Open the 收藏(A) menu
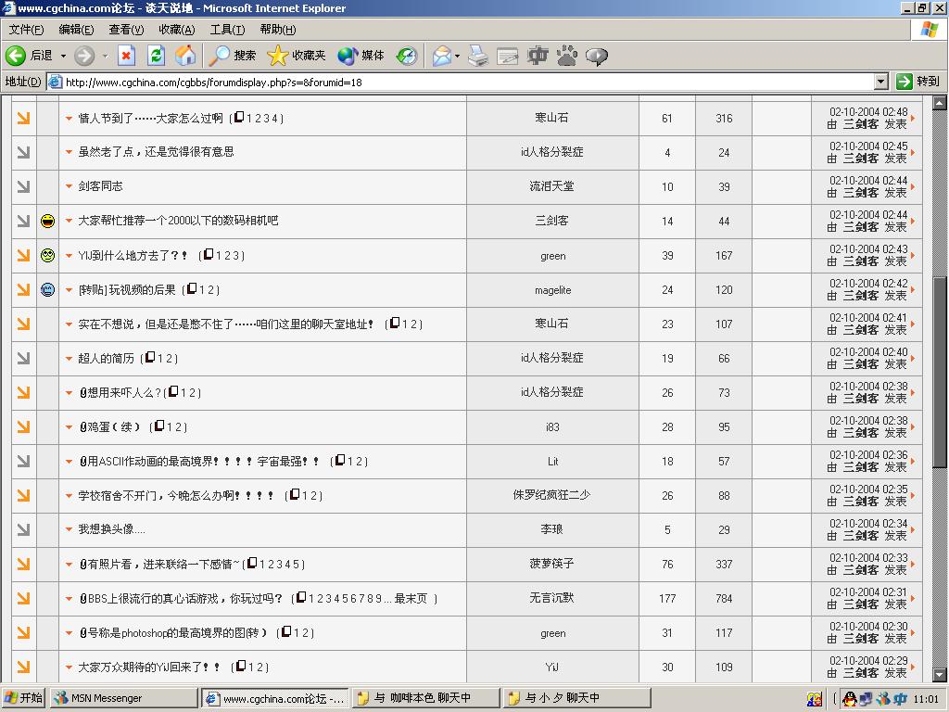The width and height of the screenshot is (949, 712). pos(177,30)
